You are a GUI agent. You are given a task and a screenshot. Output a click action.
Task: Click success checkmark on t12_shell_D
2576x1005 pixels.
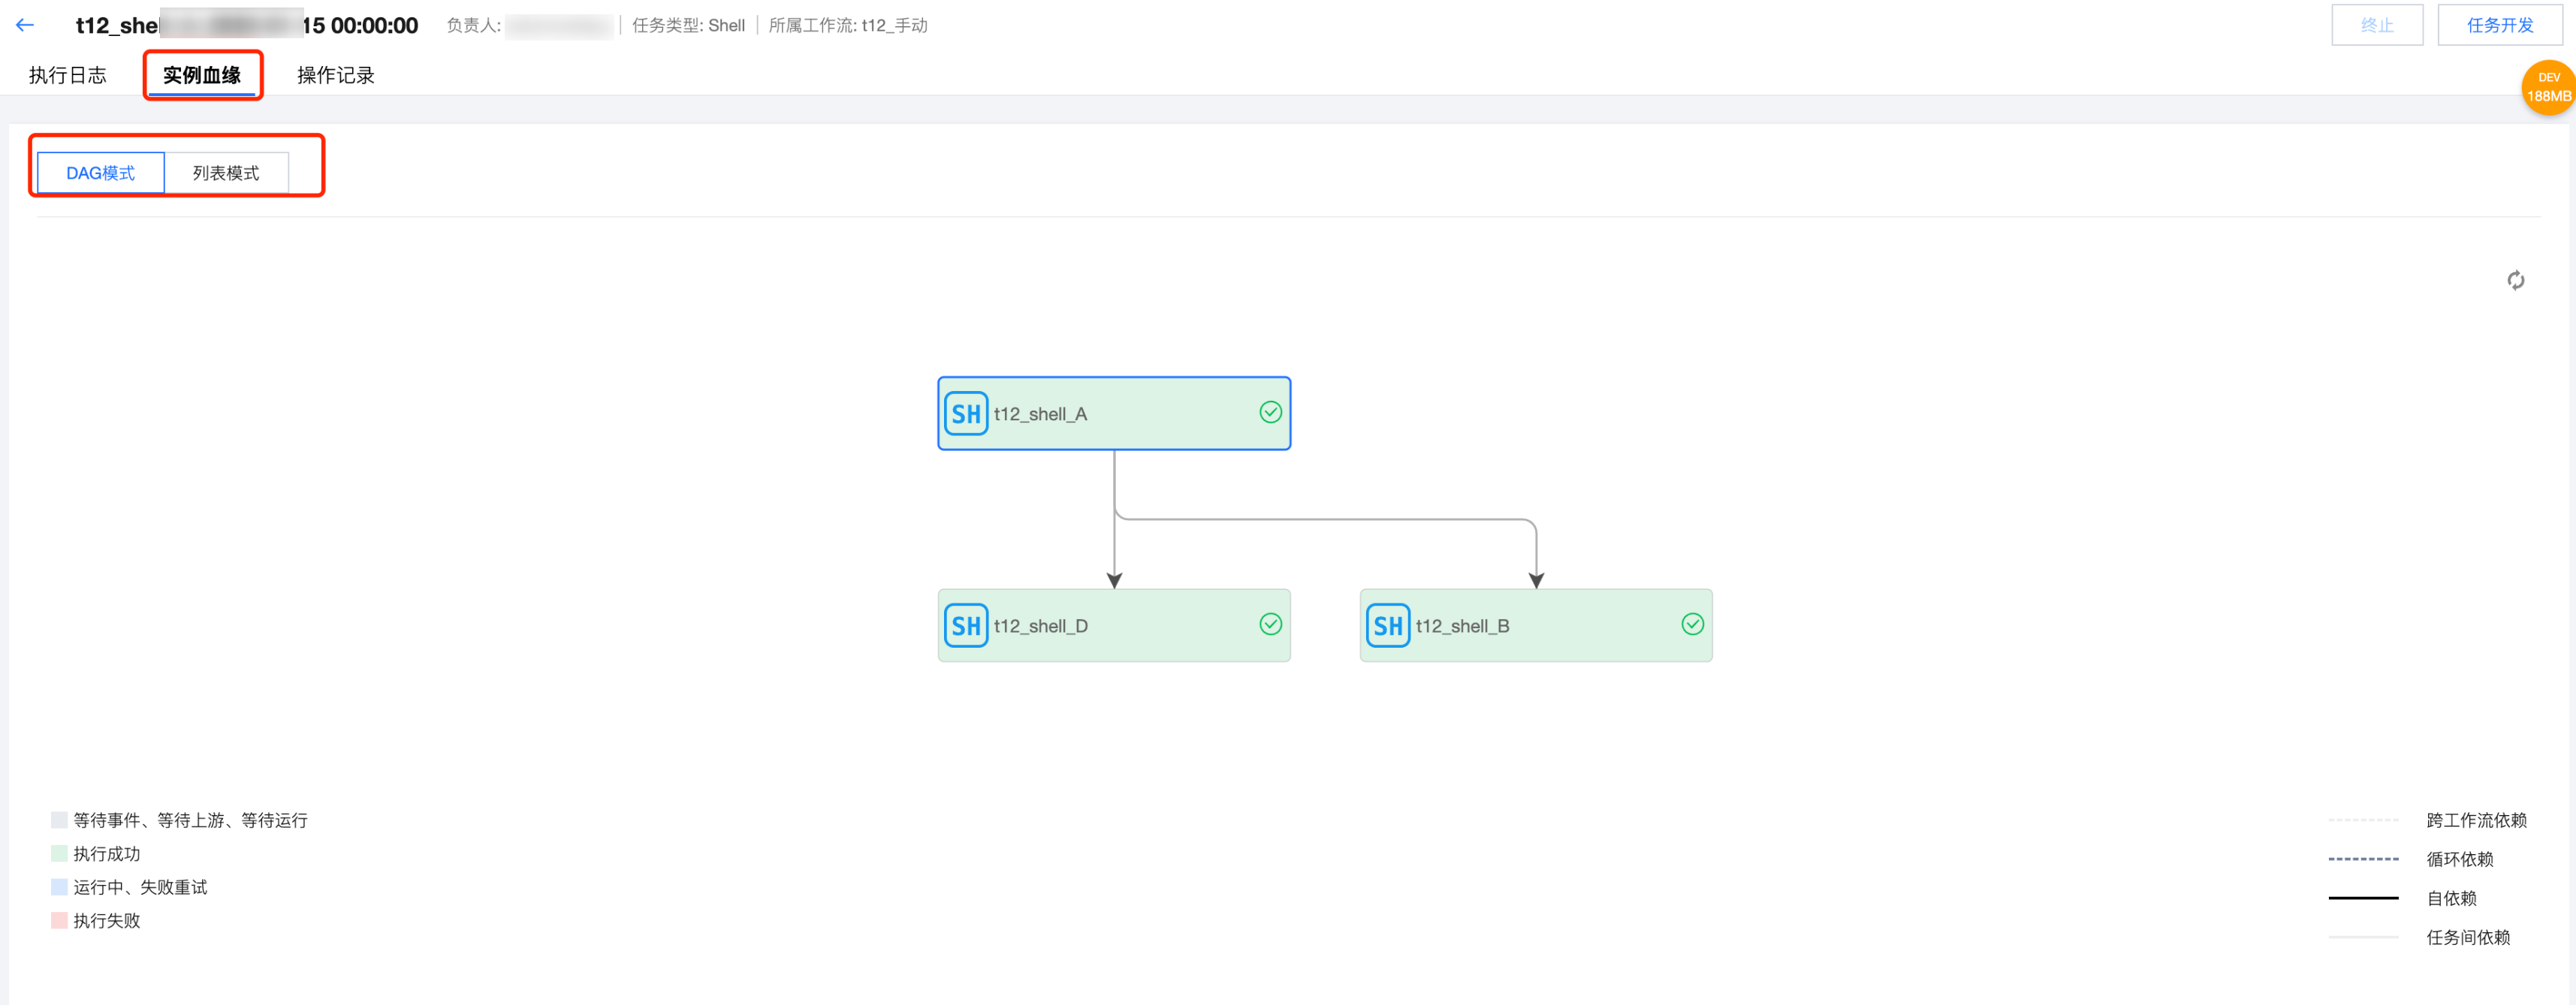coord(1270,624)
